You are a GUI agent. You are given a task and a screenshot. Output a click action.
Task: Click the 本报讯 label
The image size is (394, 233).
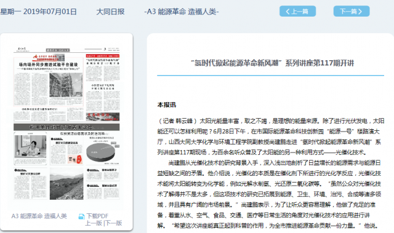pos(167,105)
